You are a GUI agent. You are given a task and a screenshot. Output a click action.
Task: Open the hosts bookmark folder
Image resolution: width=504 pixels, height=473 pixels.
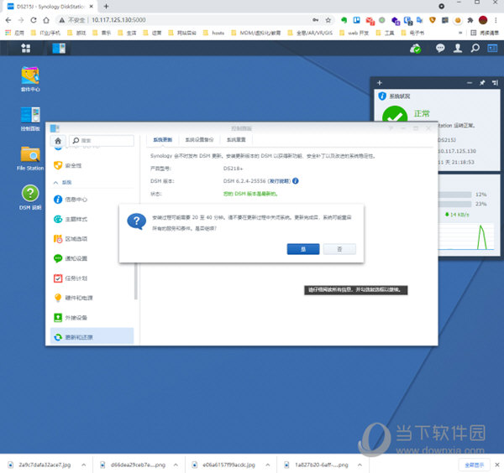click(214, 33)
